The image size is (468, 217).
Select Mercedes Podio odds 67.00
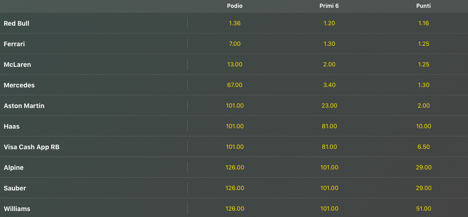(x=234, y=85)
